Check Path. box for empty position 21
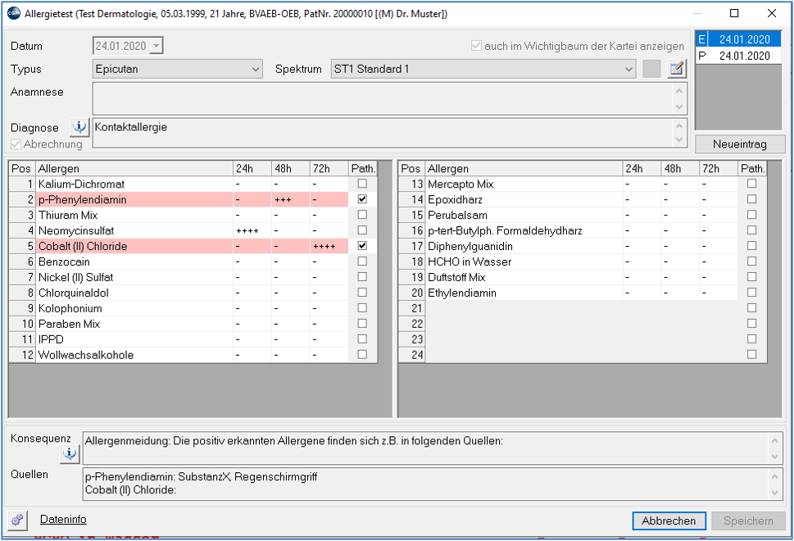The image size is (794, 541). coord(751,308)
